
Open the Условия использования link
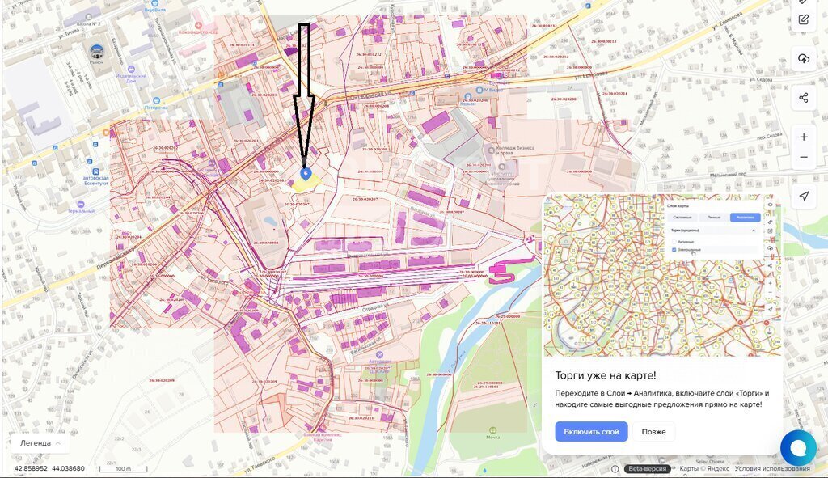772,468
